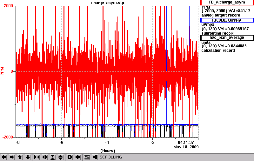The image size is (254, 161).
Task: Select the FB_A:charge_asym curve legend
Action: coord(227,3)
